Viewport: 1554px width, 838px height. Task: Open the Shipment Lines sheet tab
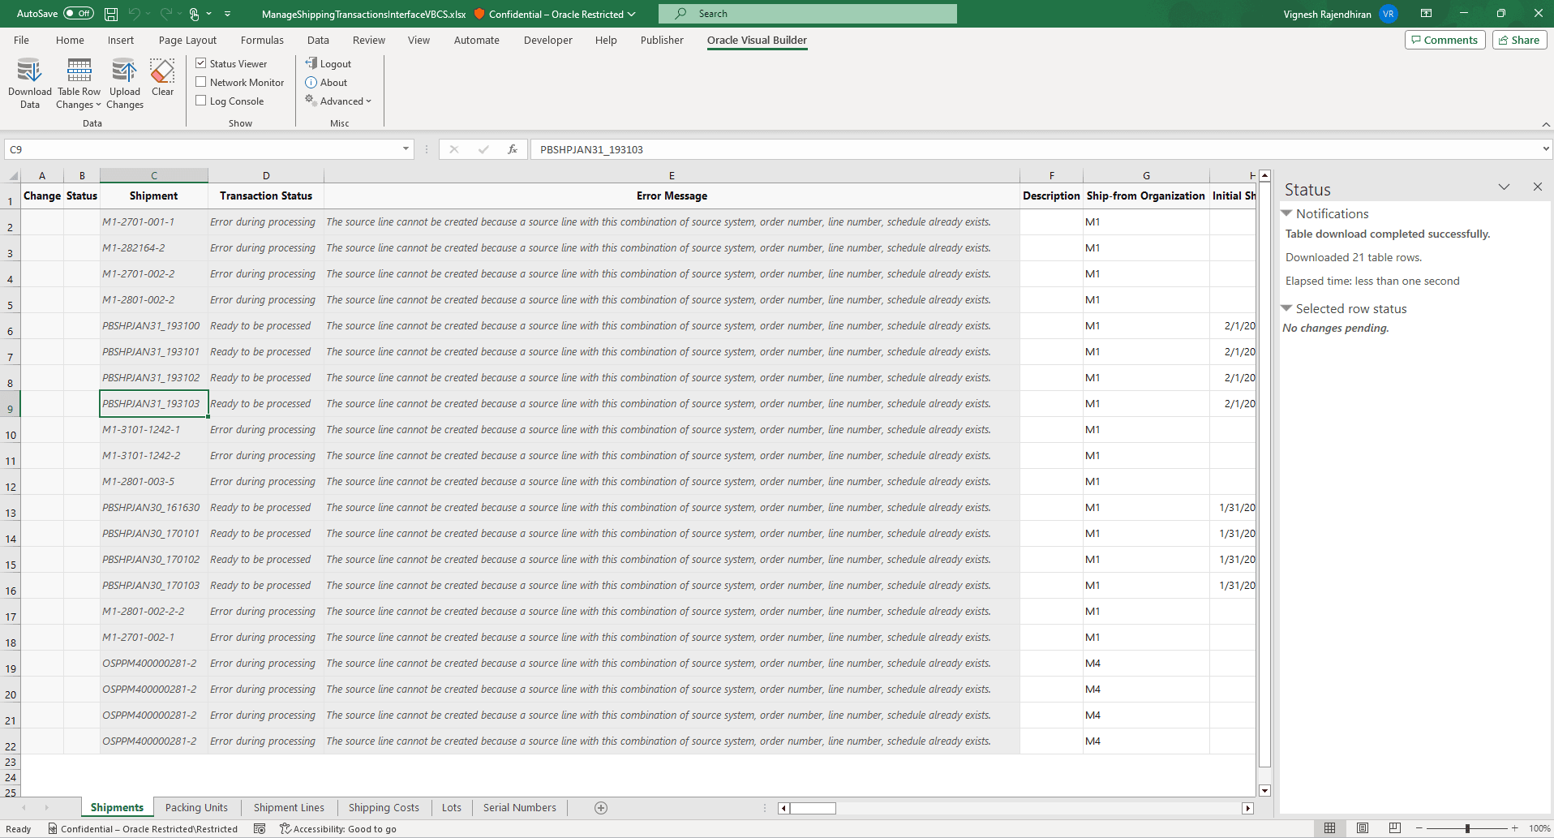pos(289,807)
